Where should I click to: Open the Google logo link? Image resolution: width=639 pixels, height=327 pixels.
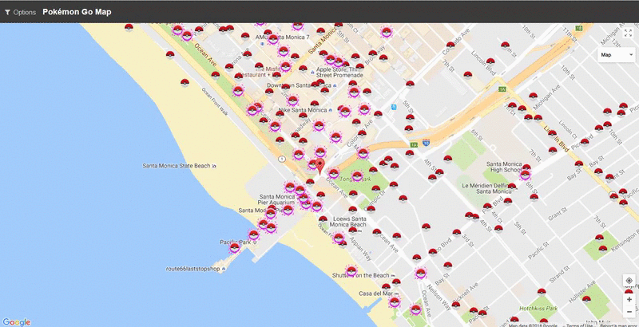pyautogui.click(x=16, y=321)
